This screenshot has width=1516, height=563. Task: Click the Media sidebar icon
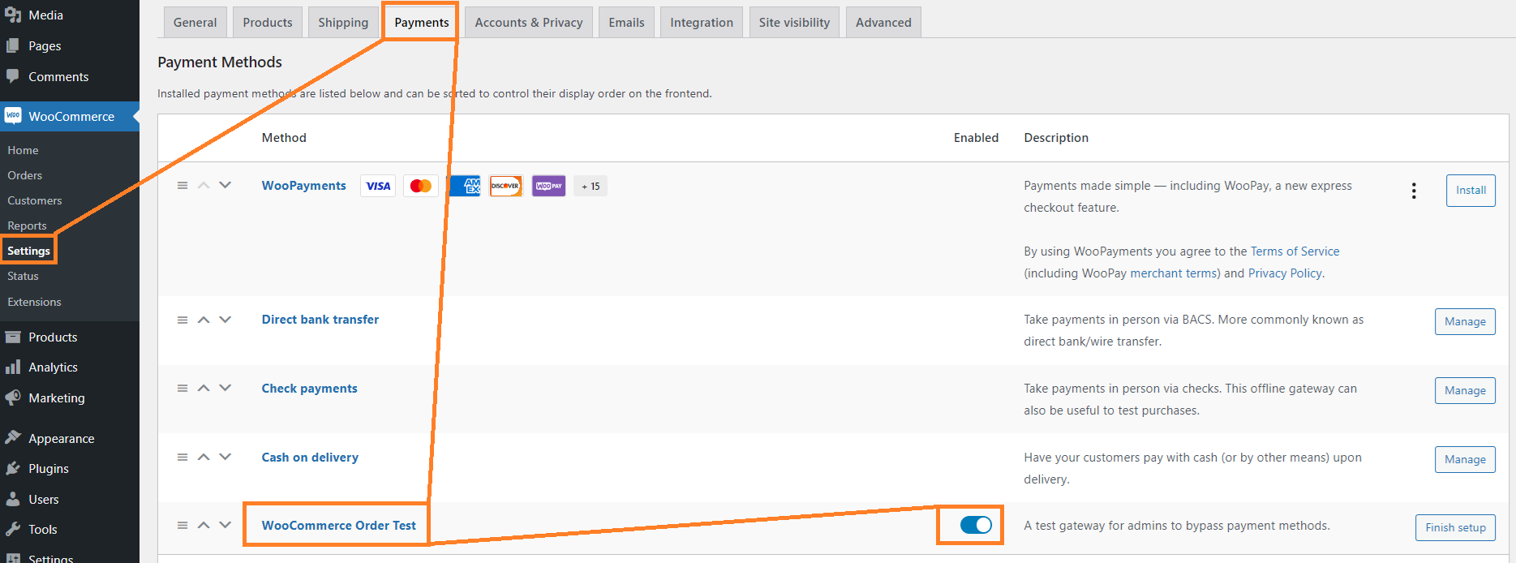[x=13, y=15]
